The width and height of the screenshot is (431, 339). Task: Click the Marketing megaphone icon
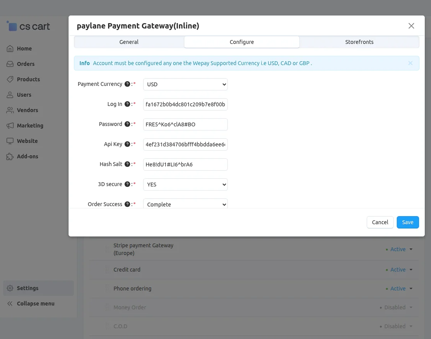[x=10, y=126]
